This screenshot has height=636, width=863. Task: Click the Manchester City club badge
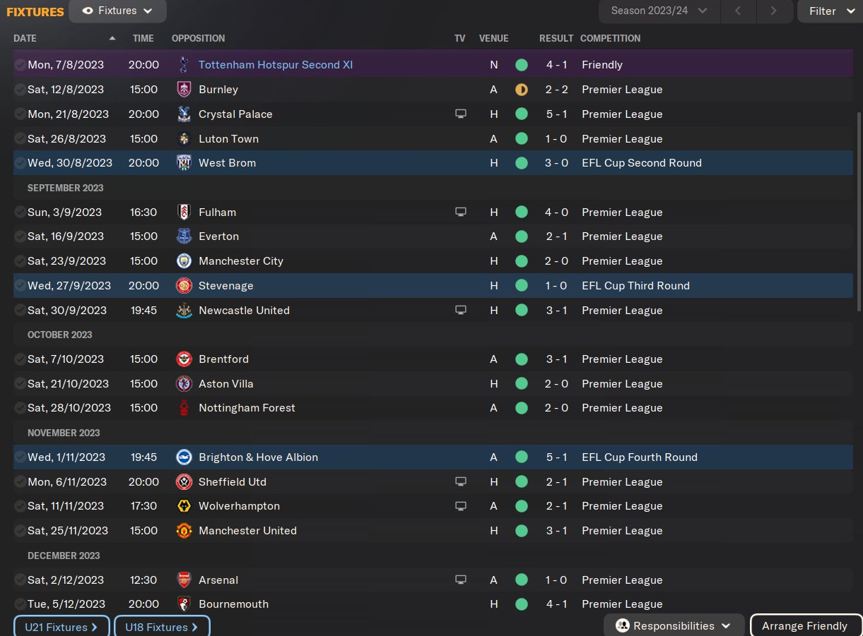pos(184,261)
